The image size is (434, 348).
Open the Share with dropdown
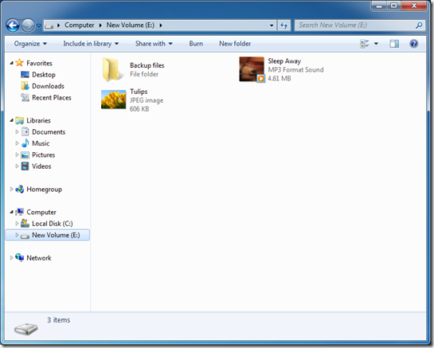click(x=154, y=44)
